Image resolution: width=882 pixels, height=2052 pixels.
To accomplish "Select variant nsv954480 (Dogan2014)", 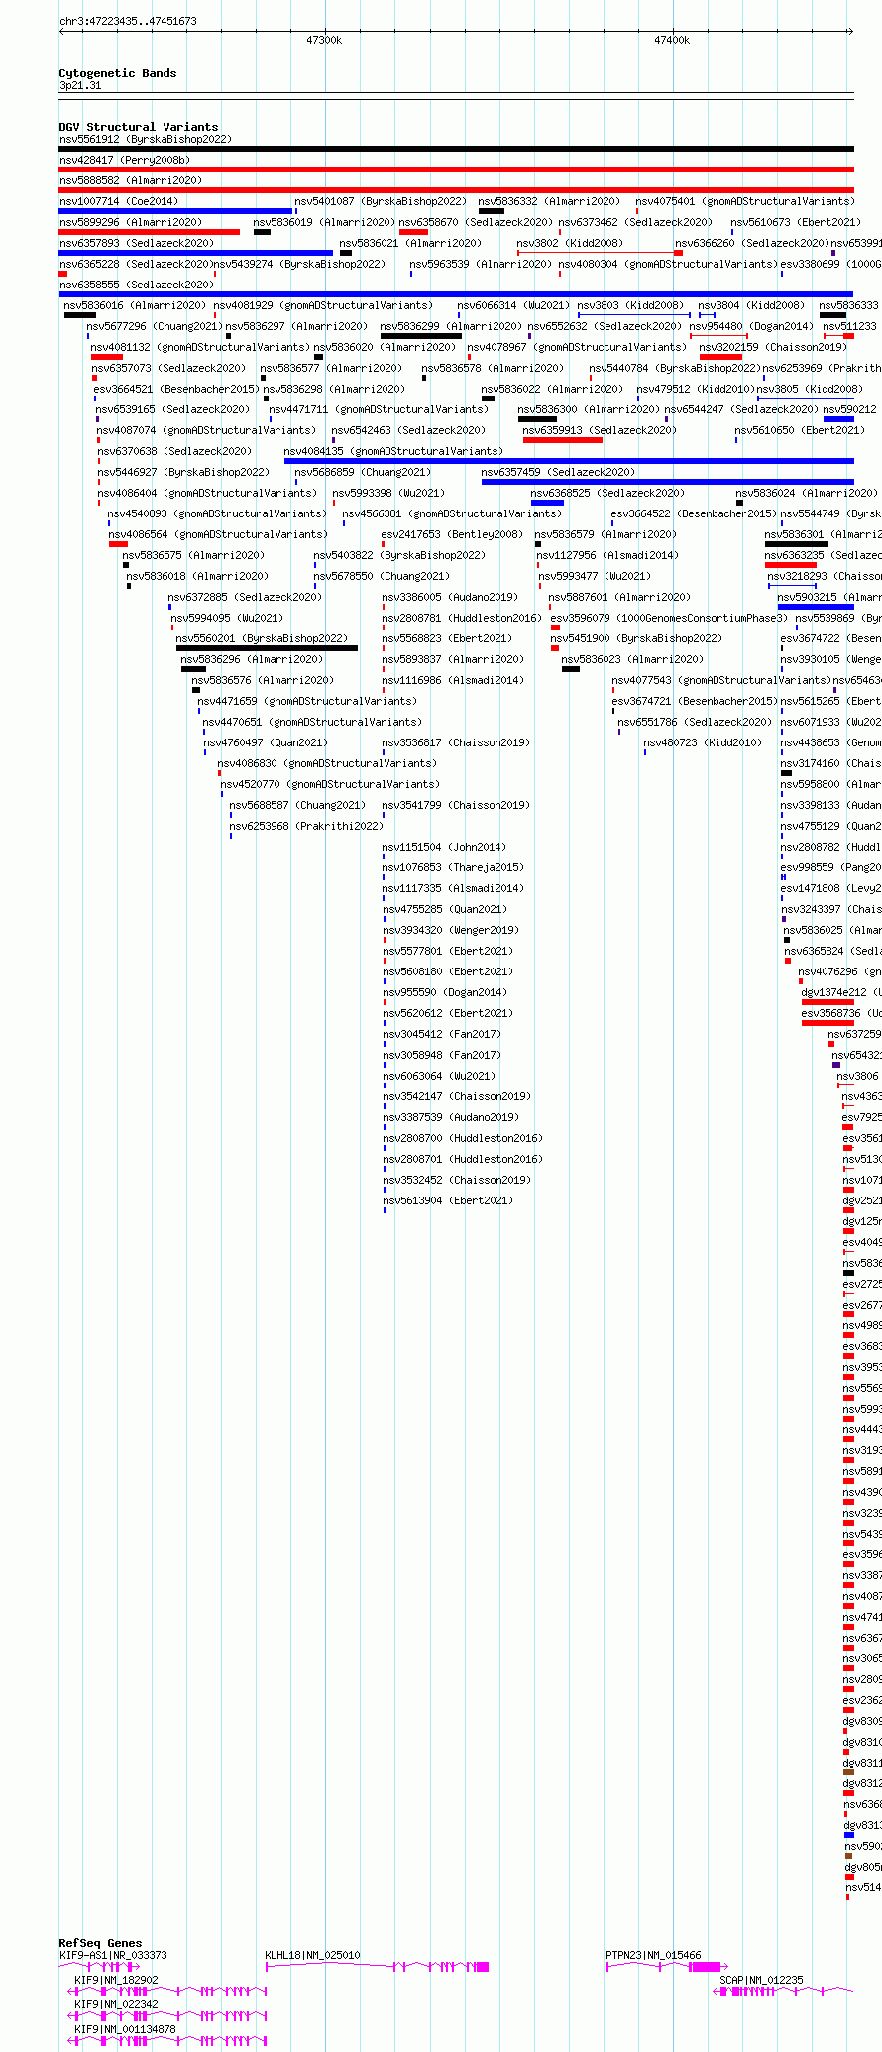I will click(x=751, y=326).
